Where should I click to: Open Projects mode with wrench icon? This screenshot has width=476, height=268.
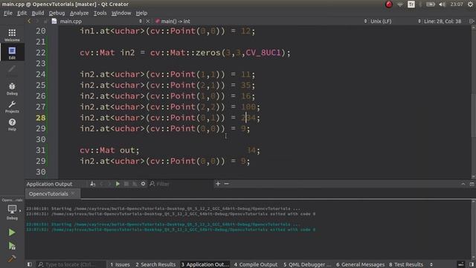coord(12,107)
